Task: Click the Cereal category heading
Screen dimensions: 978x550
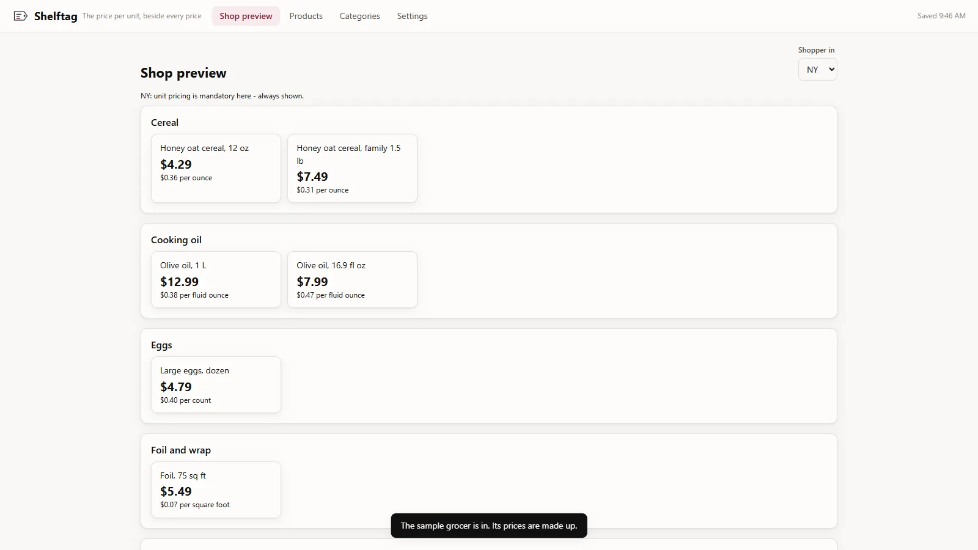Action: 164,122
